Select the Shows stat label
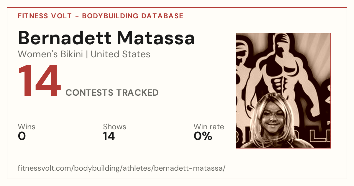This screenshot has height=186, width=354. pos(114,127)
